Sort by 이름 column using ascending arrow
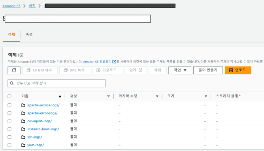Viewport: 264px width, 151px height. point(60,96)
